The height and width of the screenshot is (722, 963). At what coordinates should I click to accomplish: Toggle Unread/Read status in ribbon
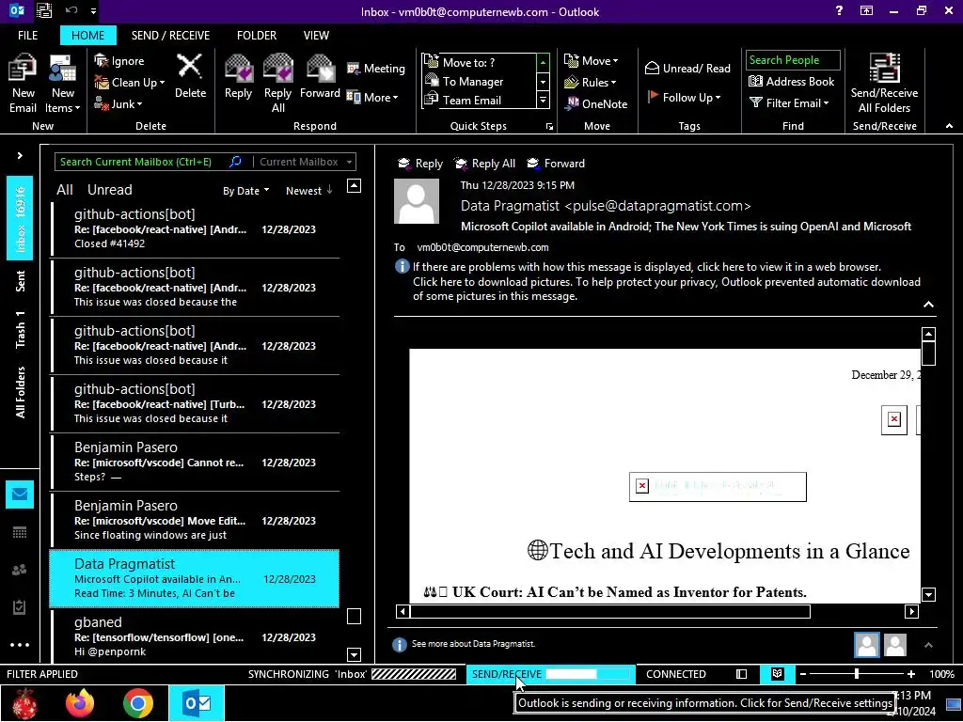click(x=687, y=68)
